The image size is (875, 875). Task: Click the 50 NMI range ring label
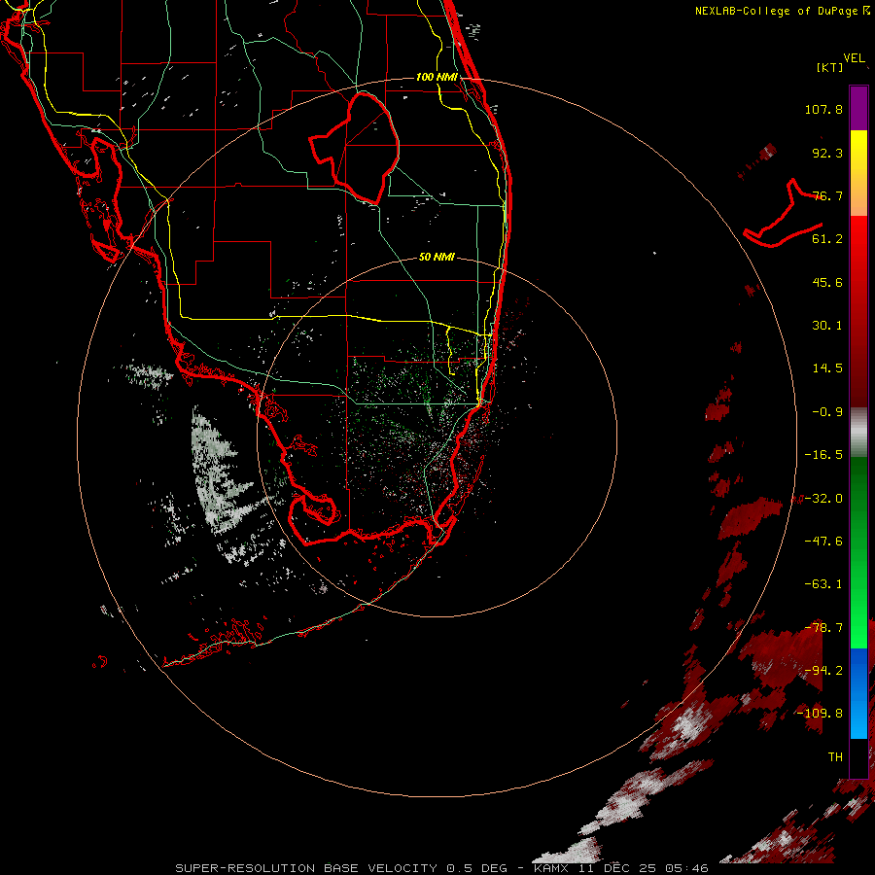pos(437,257)
